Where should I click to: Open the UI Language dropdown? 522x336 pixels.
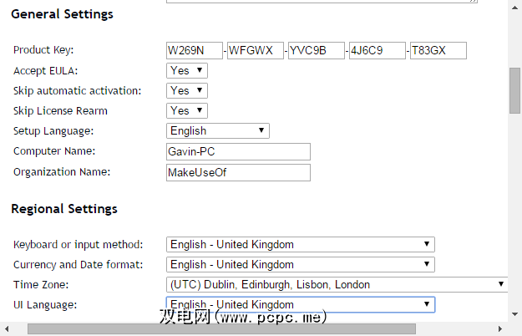coord(301,305)
